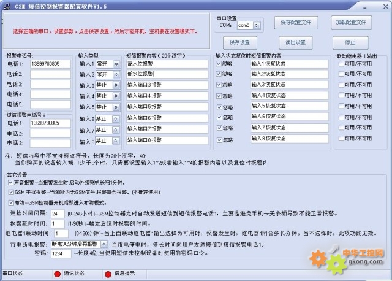Uncheck 忽略 for 输入1恢复状态
The image size is (392, 281).
click(x=220, y=63)
